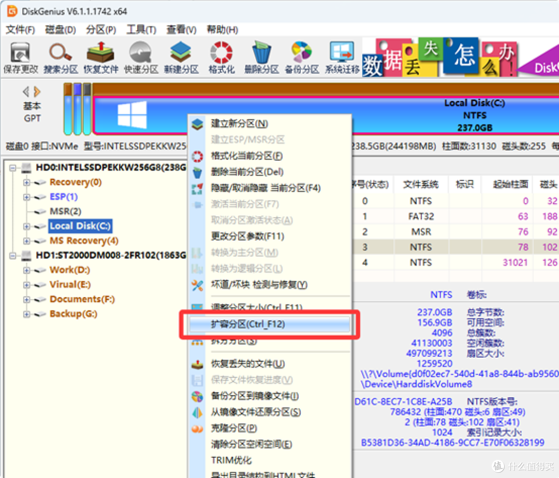Image resolution: width=559 pixels, height=478 pixels.
Task: Click the icon beside 备份分区到镜像文件(I)
Action: pos(197,396)
